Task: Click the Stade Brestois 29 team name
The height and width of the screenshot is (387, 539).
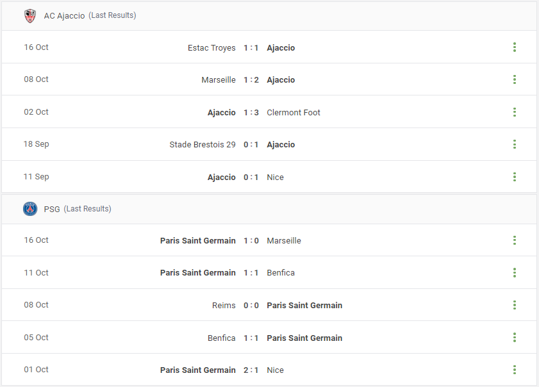Action: 202,144
